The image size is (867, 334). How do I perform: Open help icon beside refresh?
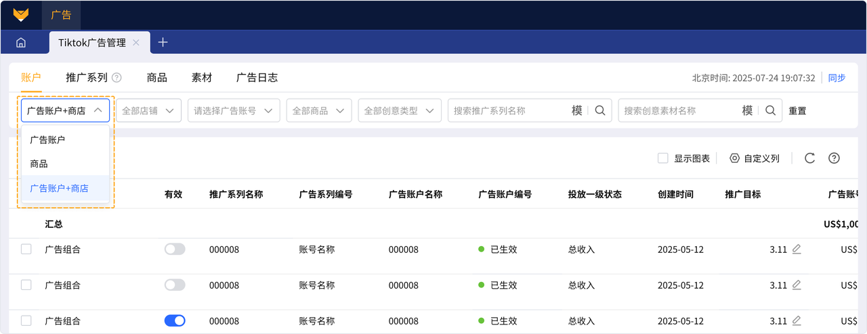coord(834,158)
